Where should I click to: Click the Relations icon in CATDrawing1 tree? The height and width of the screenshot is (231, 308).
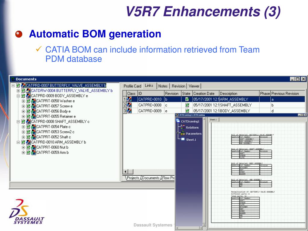183,127
